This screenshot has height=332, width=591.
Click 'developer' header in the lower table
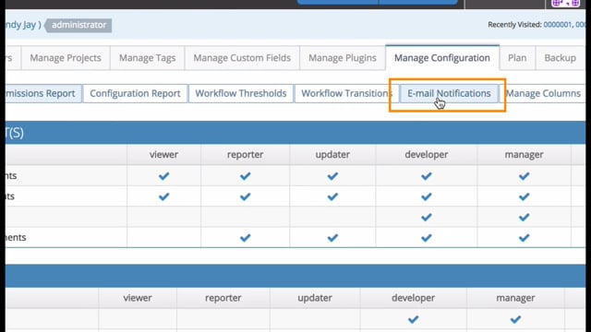point(413,298)
